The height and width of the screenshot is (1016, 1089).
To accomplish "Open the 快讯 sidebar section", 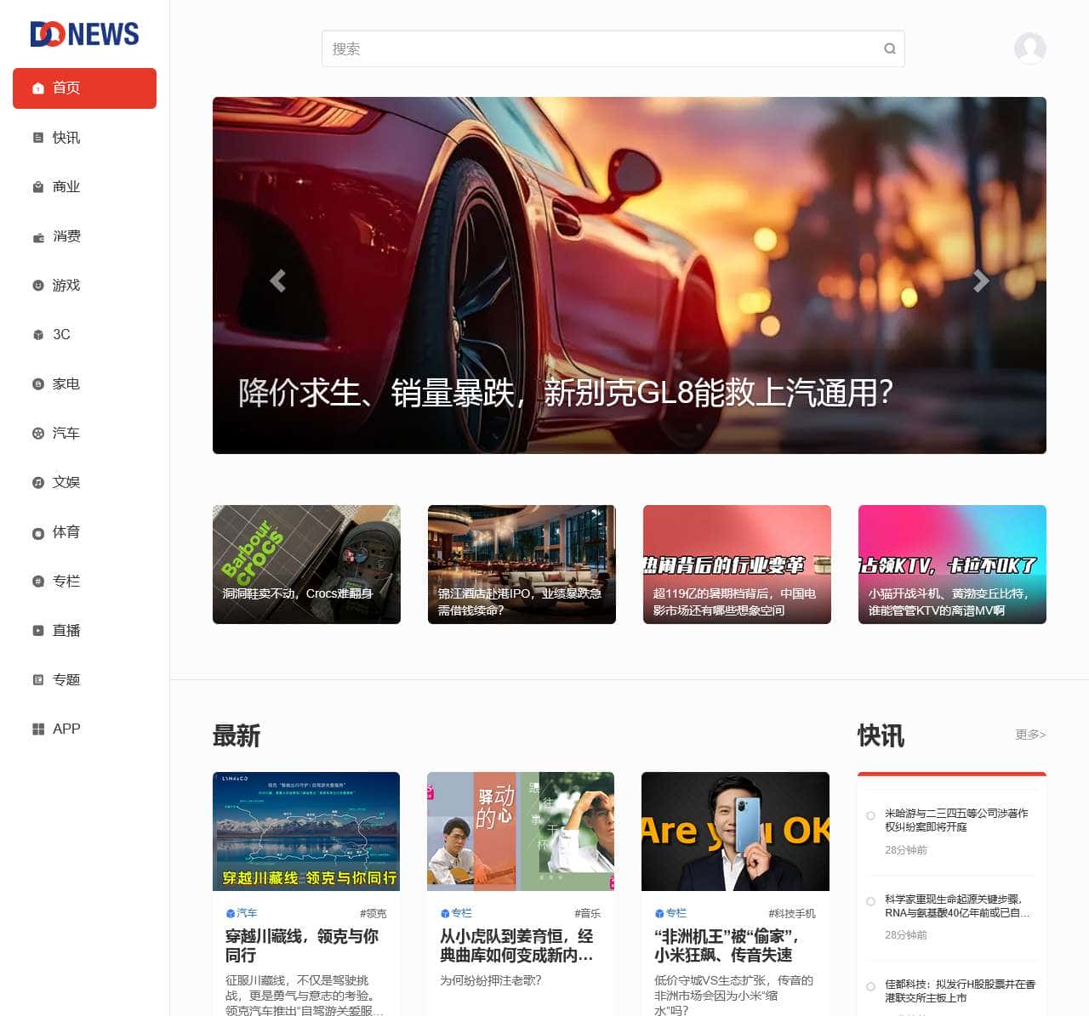I will [x=66, y=138].
